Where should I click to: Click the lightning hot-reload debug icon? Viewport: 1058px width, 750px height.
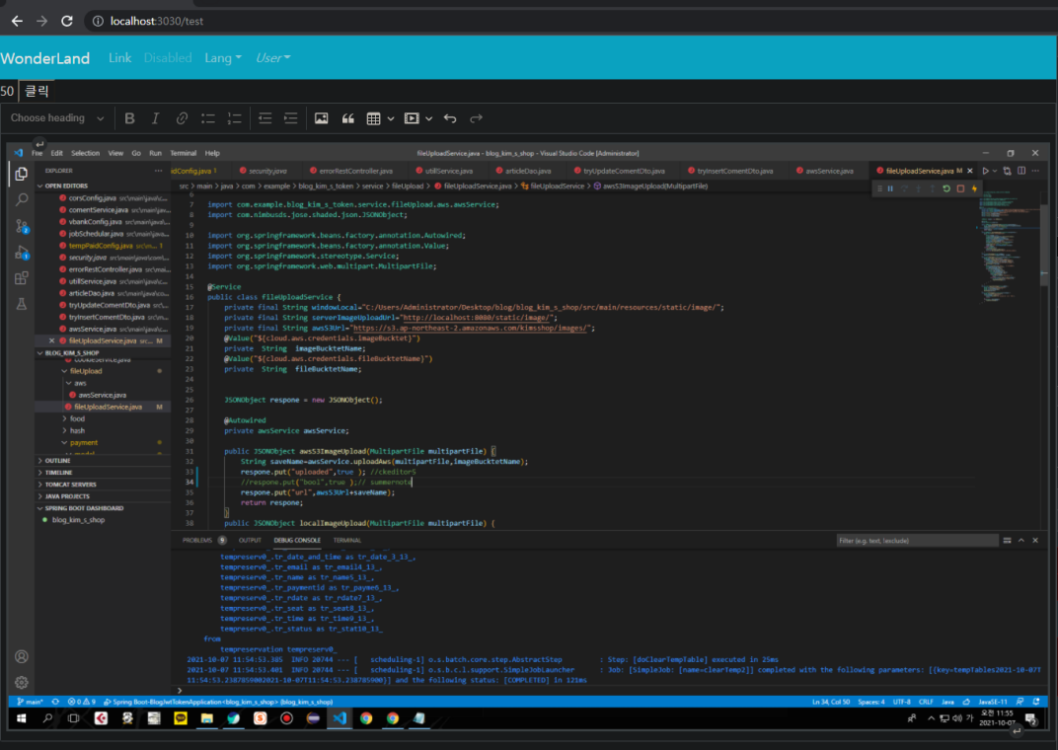click(x=974, y=188)
